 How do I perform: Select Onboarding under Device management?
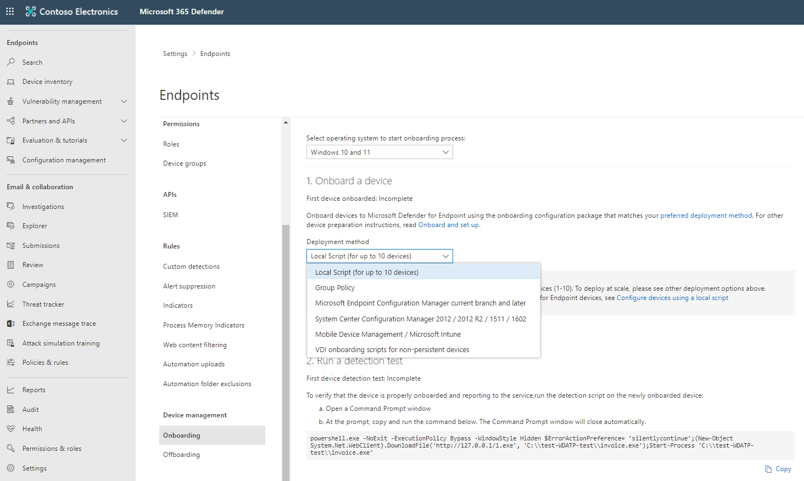[212, 435]
